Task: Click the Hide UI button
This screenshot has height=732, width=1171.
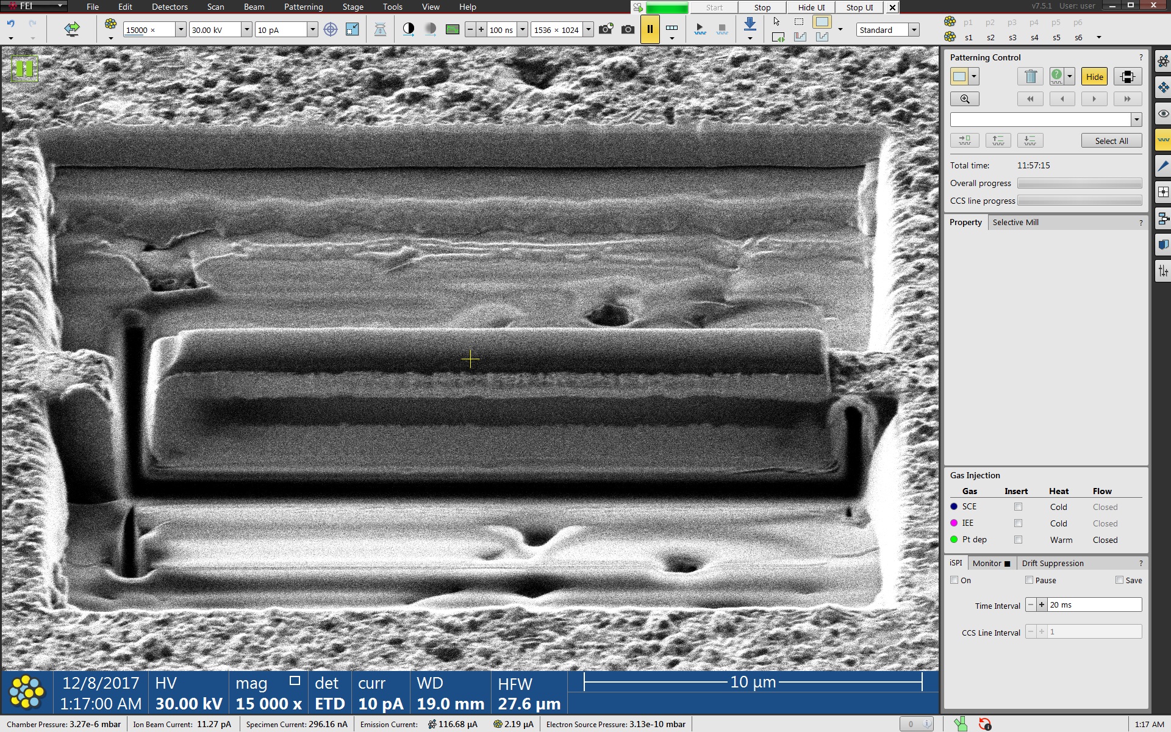Action: pyautogui.click(x=811, y=7)
